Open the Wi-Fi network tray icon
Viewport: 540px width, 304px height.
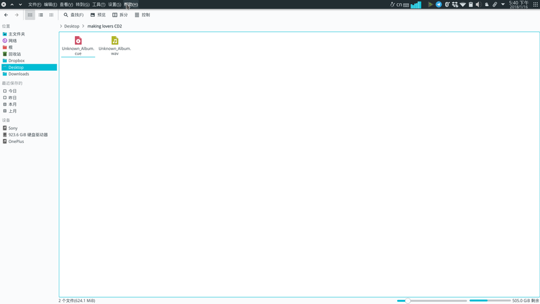click(x=463, y=5)
